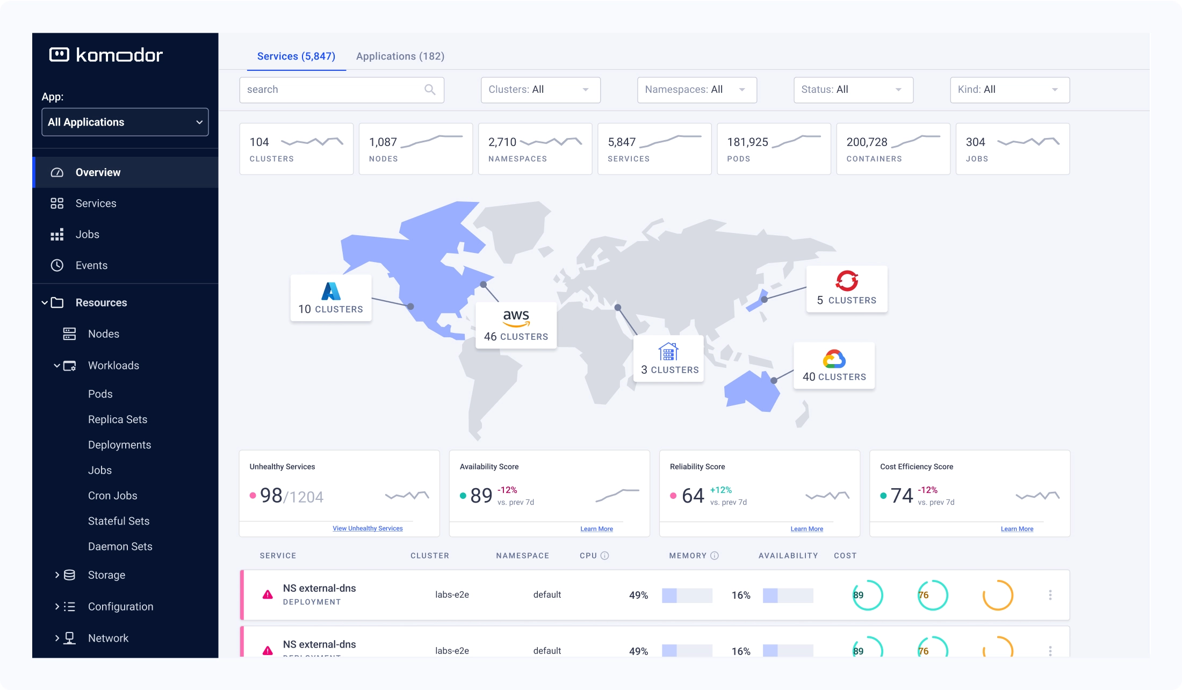The image size is (1182, 690).
Task: Click the warning icon on first external-dns row
Action: tap(268, 595)
